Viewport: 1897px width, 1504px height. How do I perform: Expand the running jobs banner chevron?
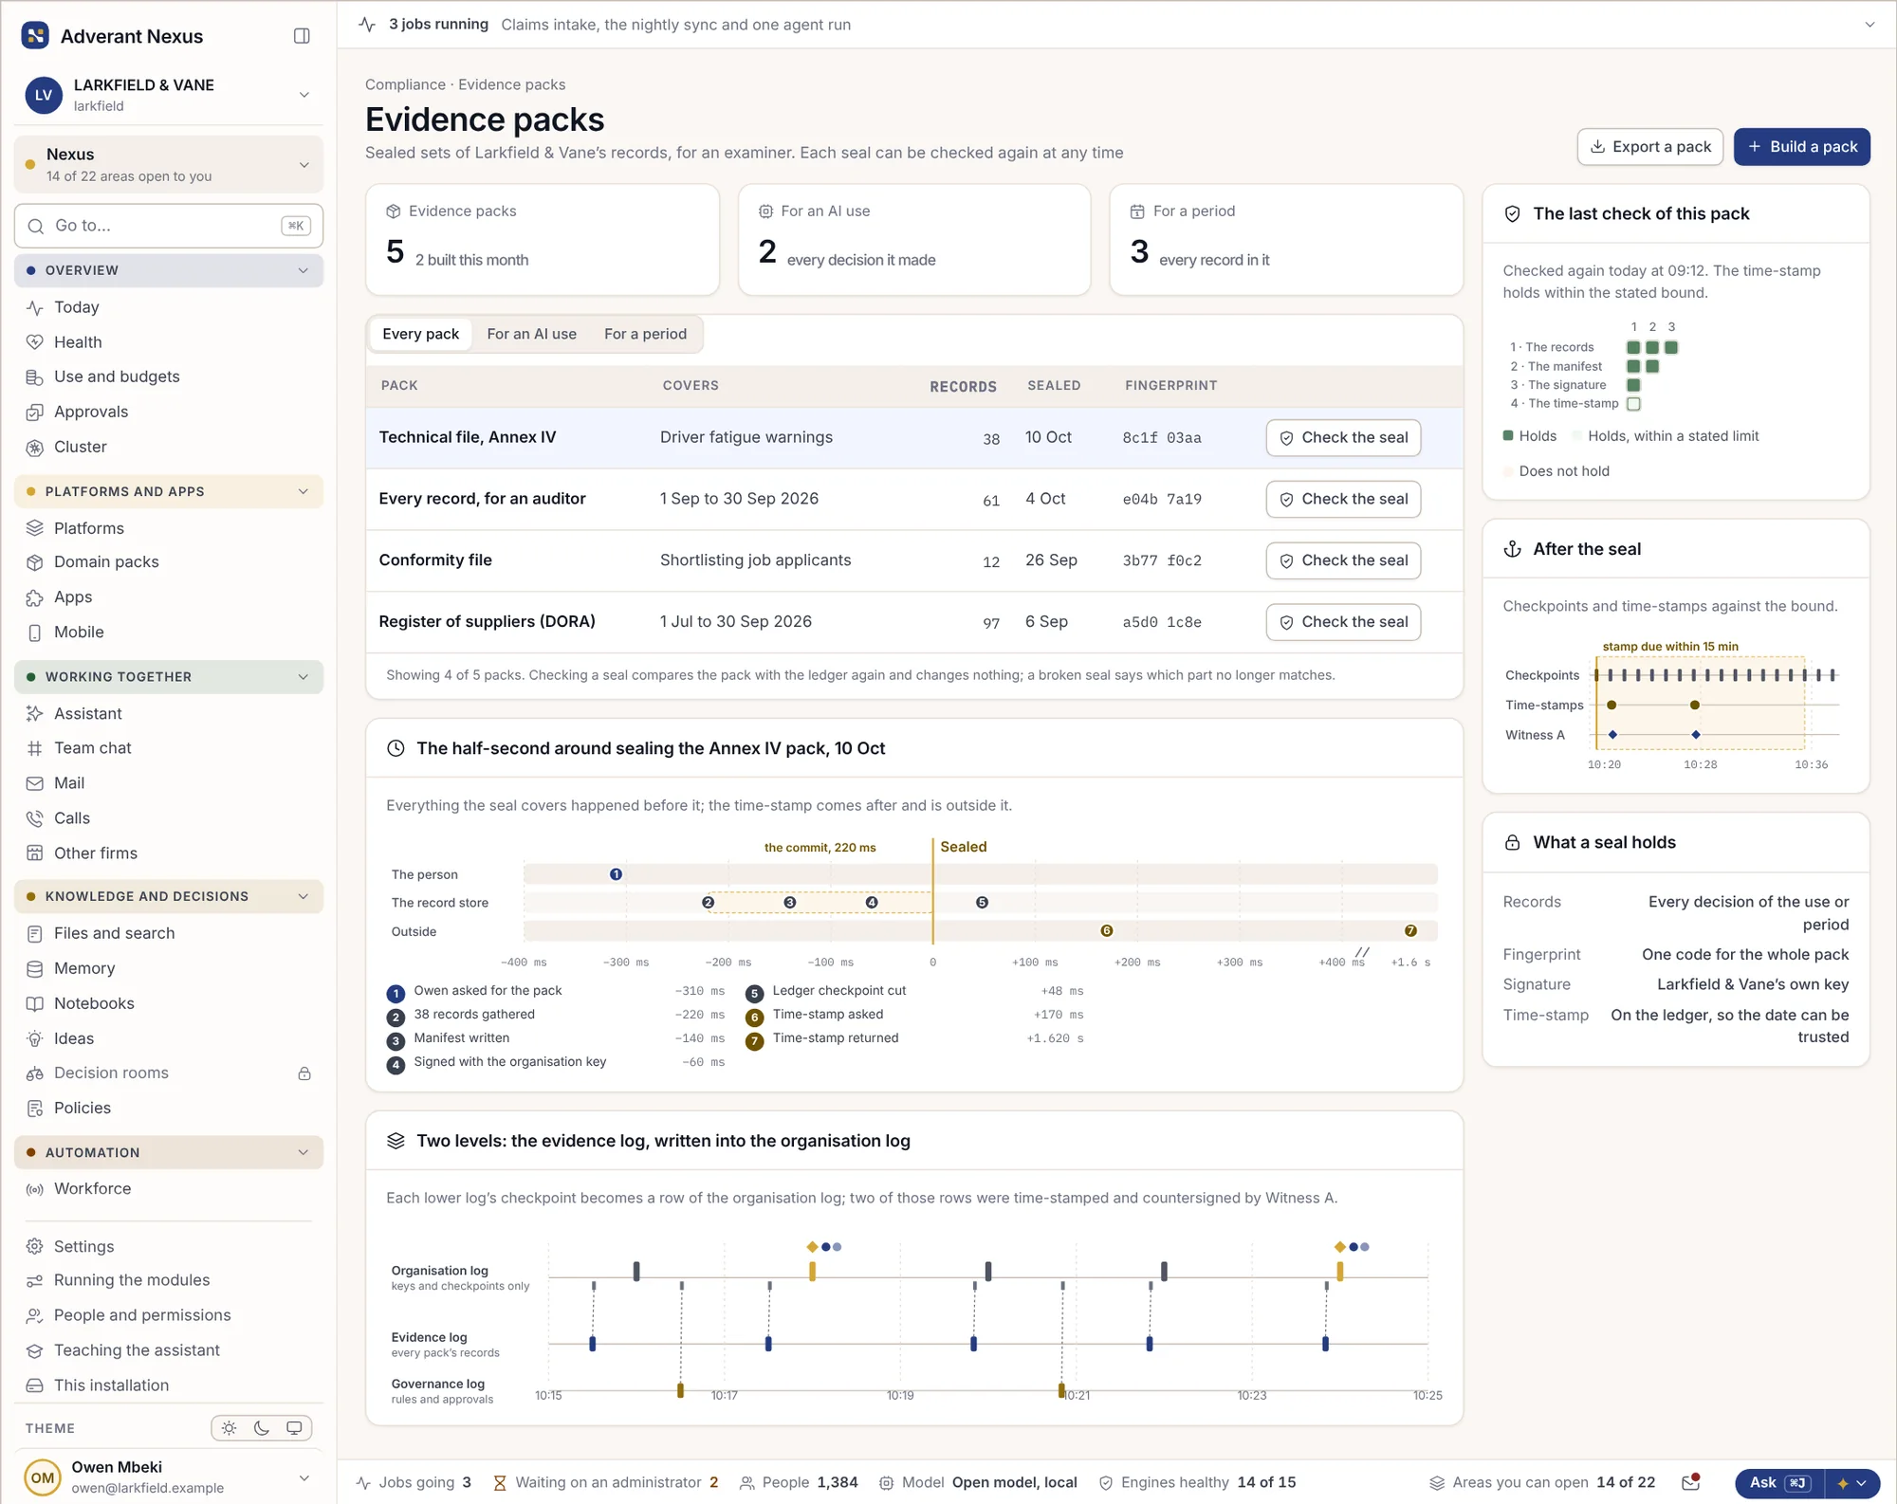[x=1869, y=25]
